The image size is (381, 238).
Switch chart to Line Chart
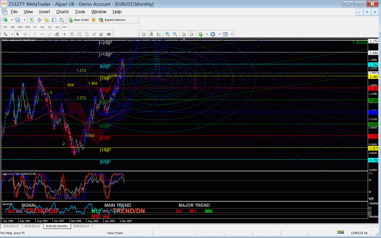click(x=159, y=34)
